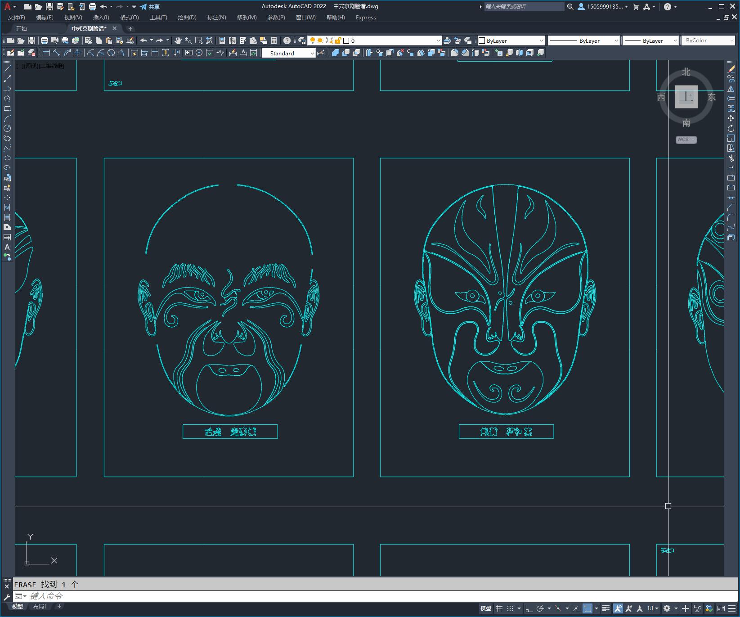Click the ByColor plot style box
The image size is (740, 617).
point(708,41)
